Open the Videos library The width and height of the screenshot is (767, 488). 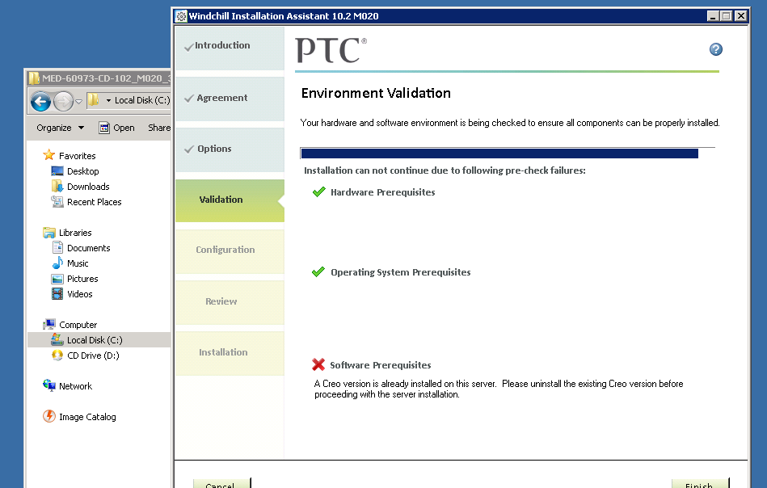(80, 294)
